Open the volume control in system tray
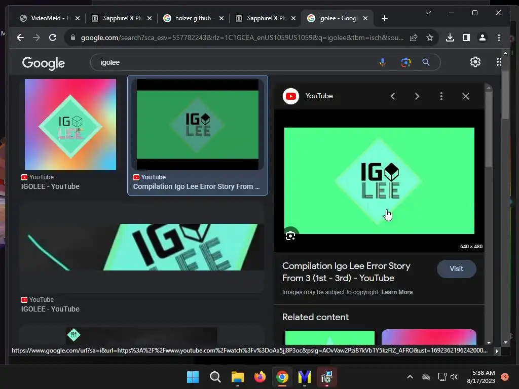Screen dimensions: 519x389 point(454,377)
